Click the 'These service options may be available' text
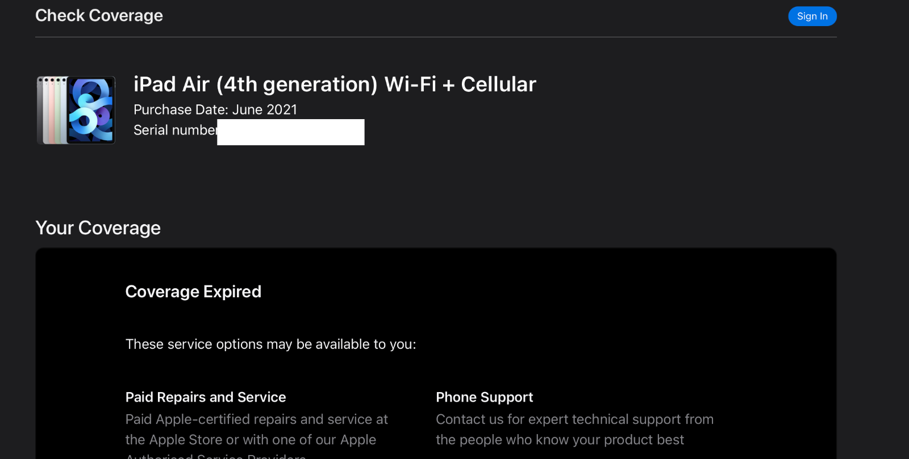Viewport: 909px width, 459px height. (x=270, y=344)
